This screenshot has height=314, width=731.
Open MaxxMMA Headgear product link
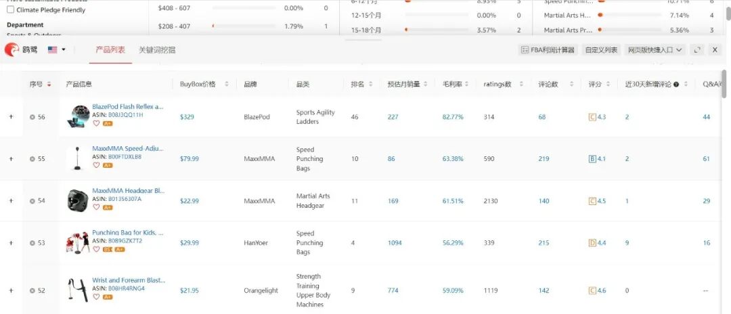[128, 191]
